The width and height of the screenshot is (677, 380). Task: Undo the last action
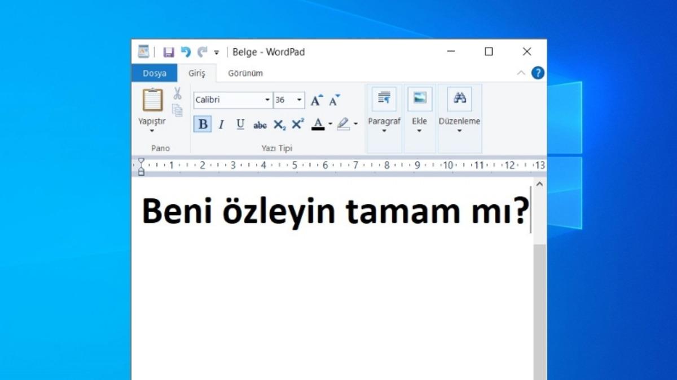click(186, 51)
